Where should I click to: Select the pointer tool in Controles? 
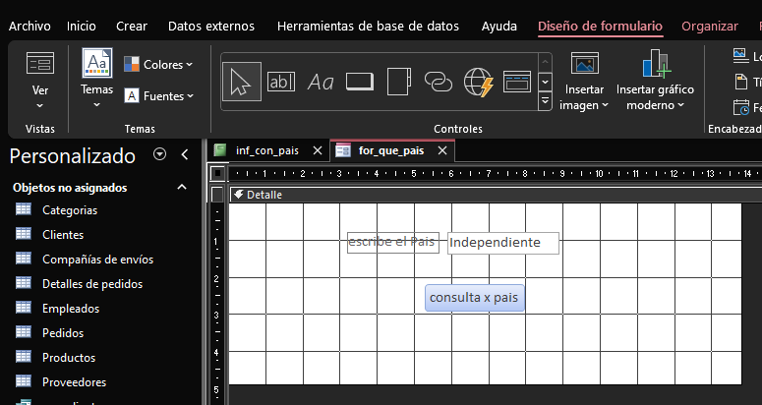(x=241, y=82)
